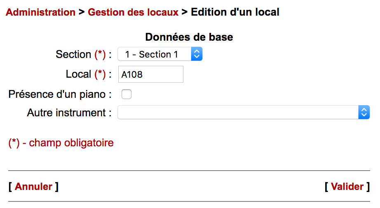The image size is (380, 208).
Task: Focus the Local text field containing A108
Action: click(x=150, y=74)
